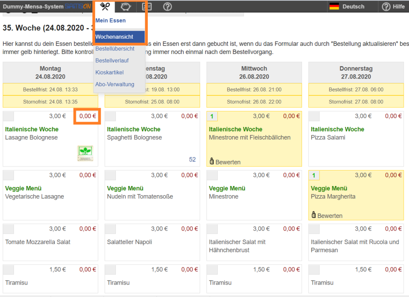This screenshot has height=297, width=409.
Task: Open the piggy bank account icon
Action: tap(126, 6)
